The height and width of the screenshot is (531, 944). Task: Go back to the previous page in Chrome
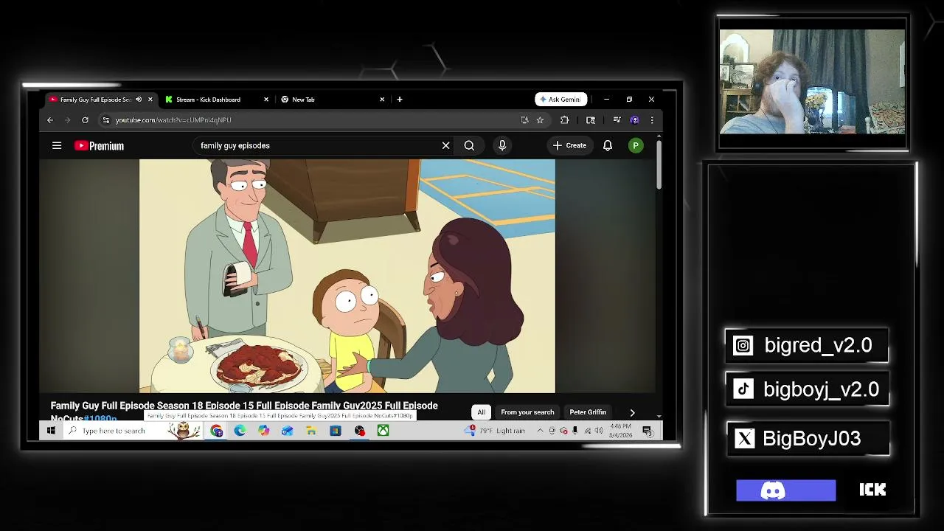(50, 120)
